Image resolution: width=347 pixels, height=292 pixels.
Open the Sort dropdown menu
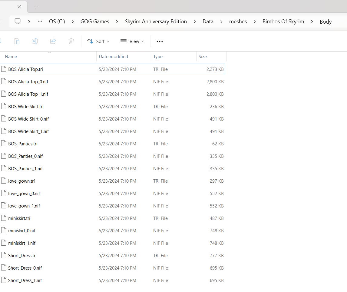(98, 41)
